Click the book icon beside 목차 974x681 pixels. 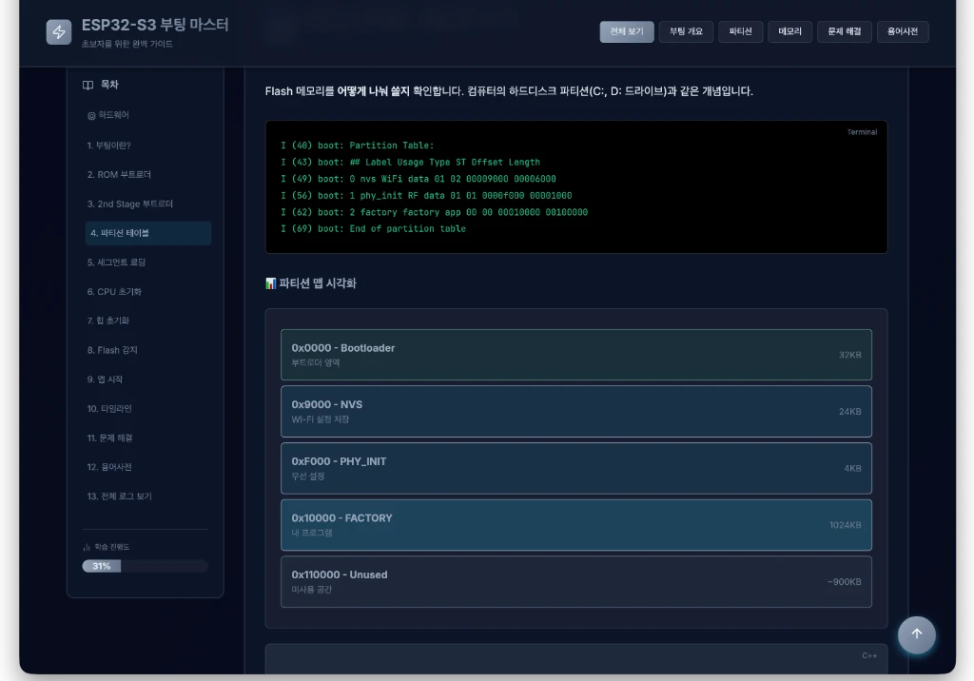pos(88,85)
